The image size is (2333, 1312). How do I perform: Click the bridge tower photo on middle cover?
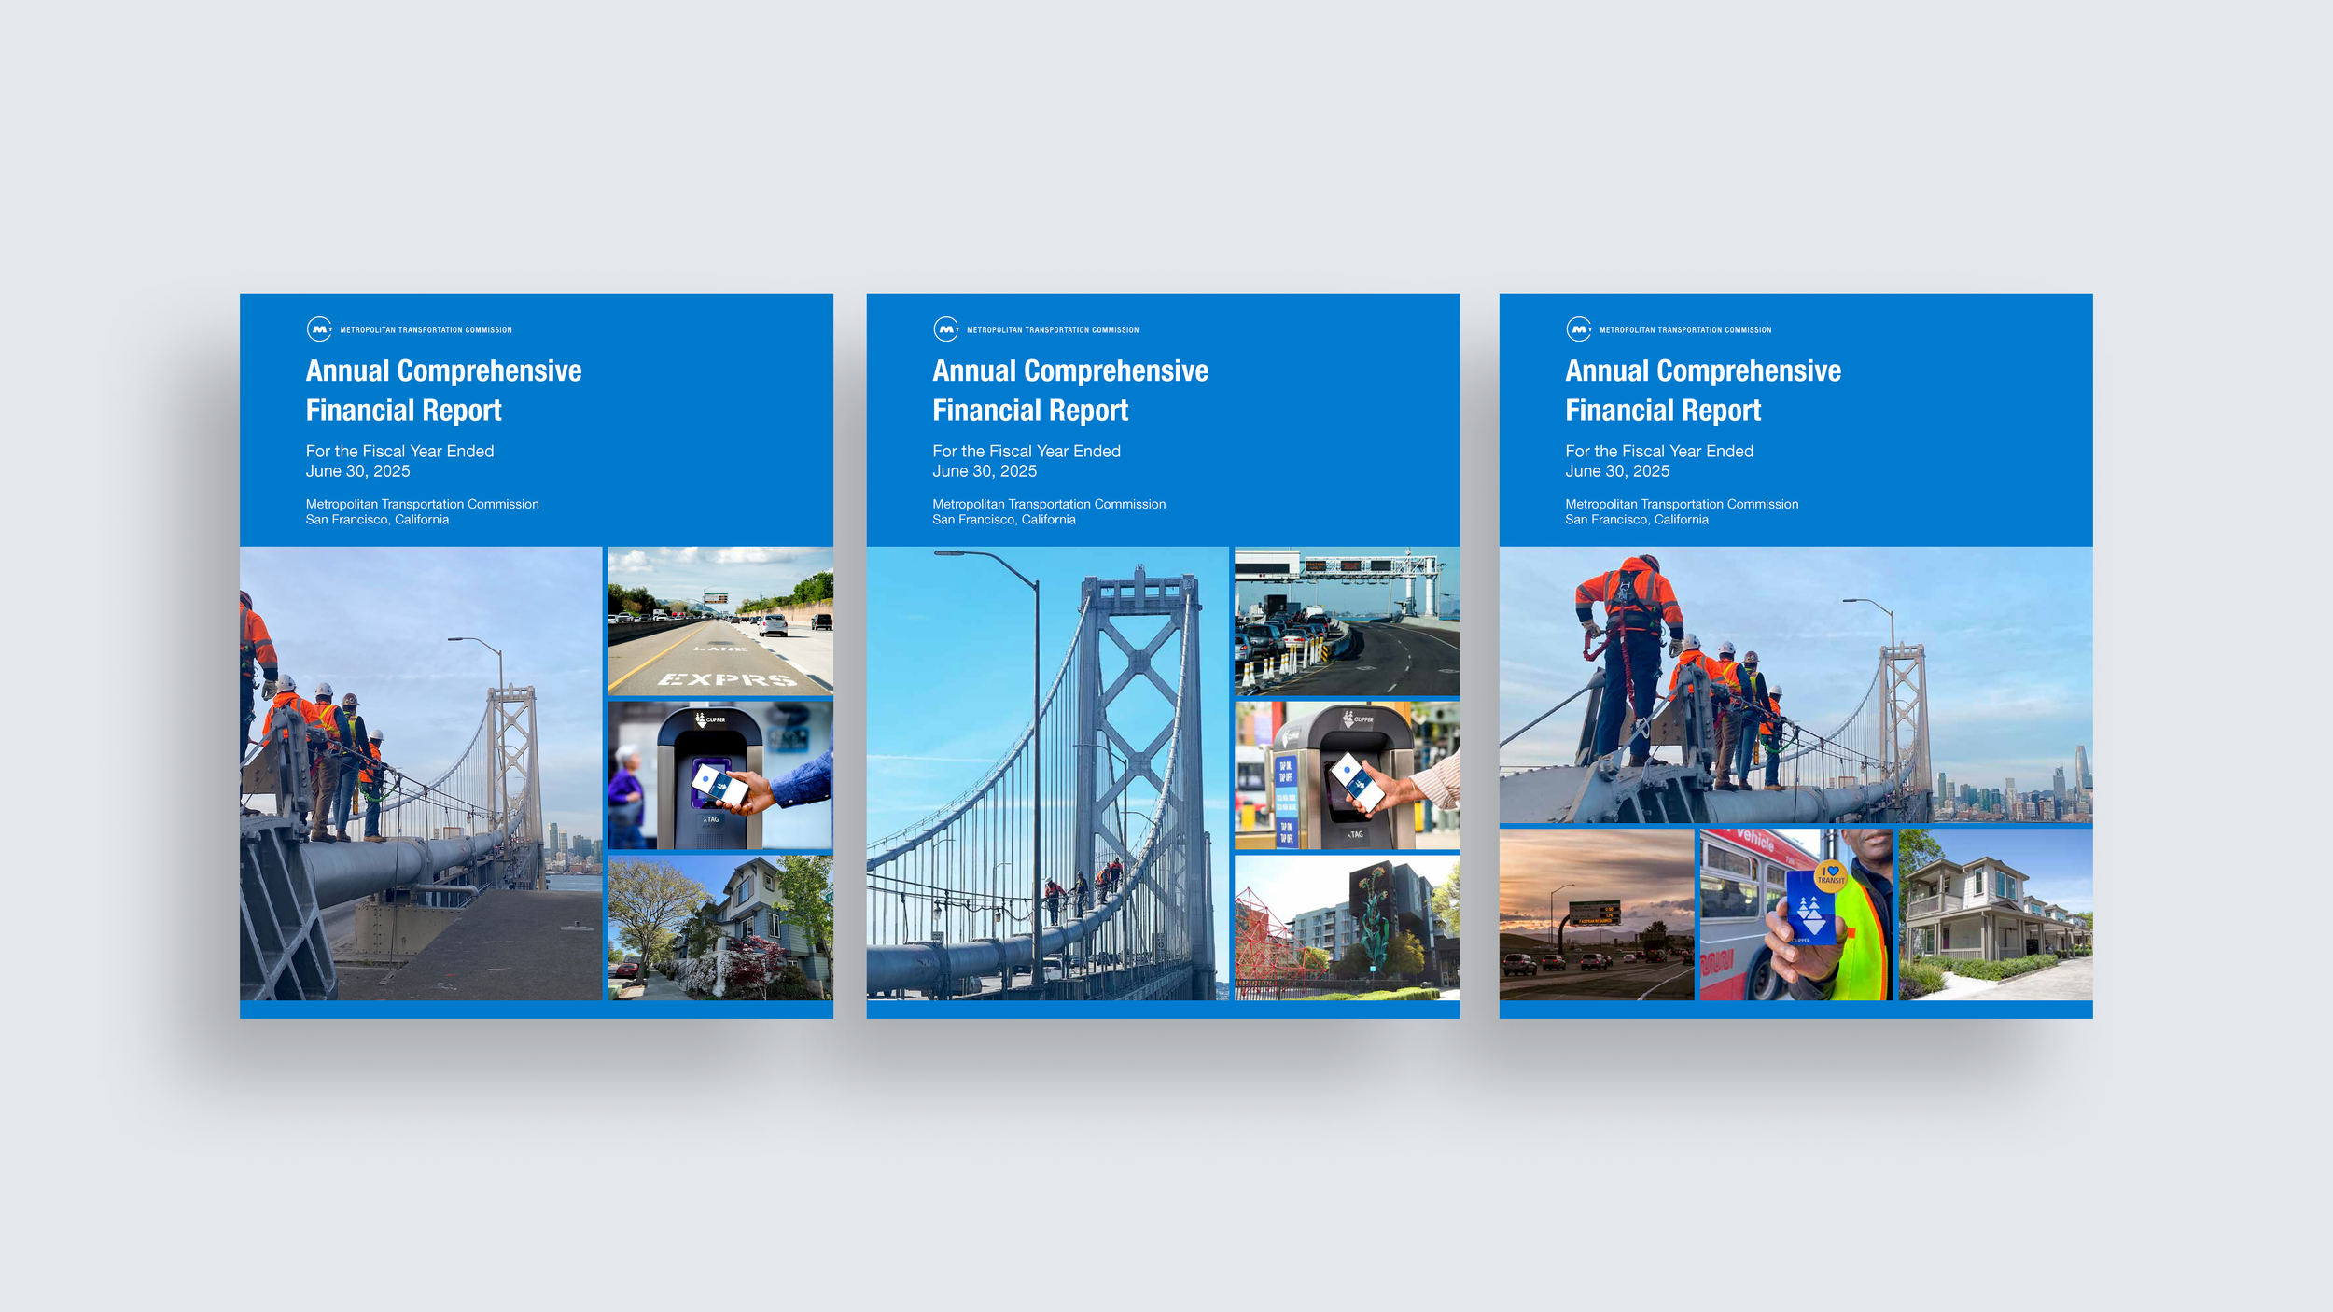pyautogui.click(x=1047, y=773)
